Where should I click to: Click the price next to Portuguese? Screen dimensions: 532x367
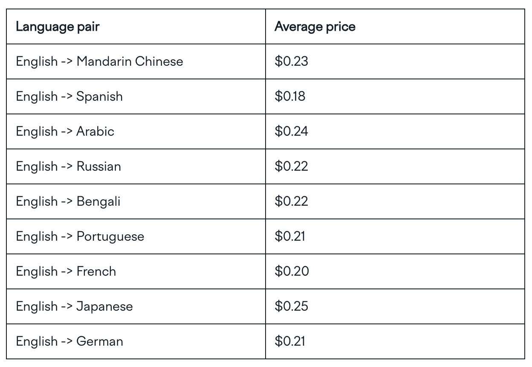click(290, 236)
